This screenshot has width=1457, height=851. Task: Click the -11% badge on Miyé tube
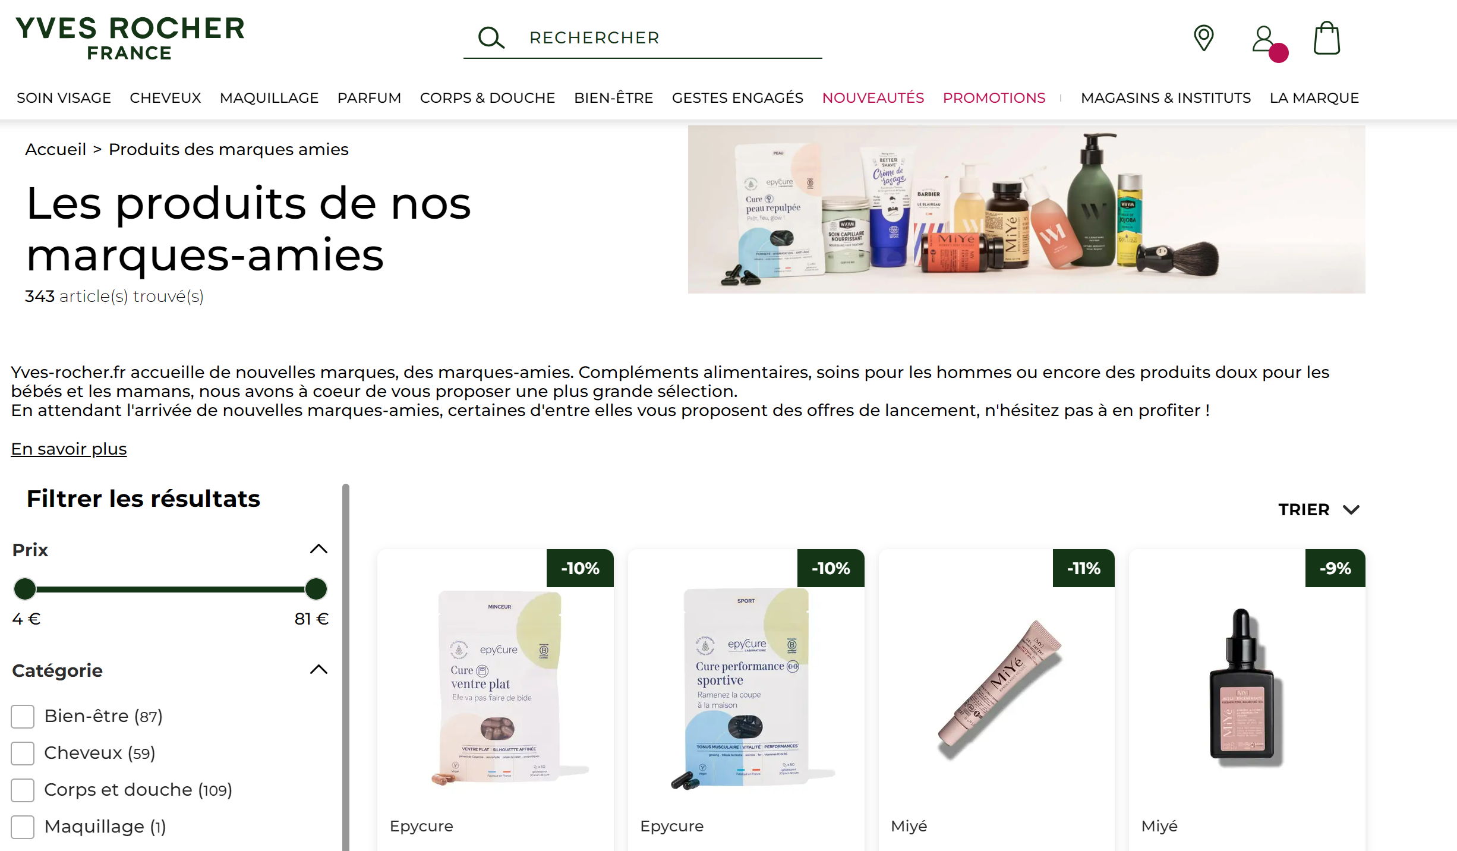(x=1083, y=568)
